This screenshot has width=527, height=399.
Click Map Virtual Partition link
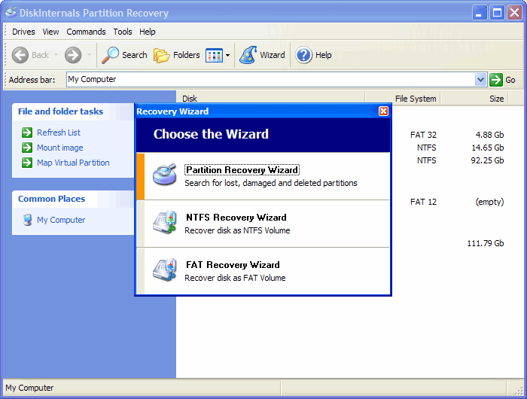pyautogui.click(x=73, y=163)
